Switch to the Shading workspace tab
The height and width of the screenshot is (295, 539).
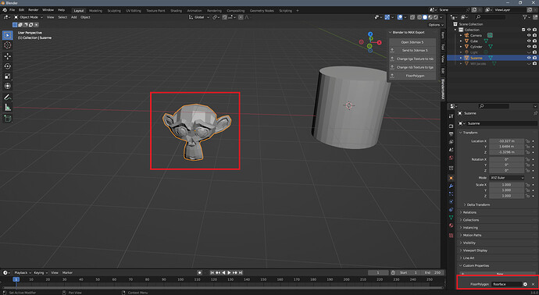[x=176, y=11]
